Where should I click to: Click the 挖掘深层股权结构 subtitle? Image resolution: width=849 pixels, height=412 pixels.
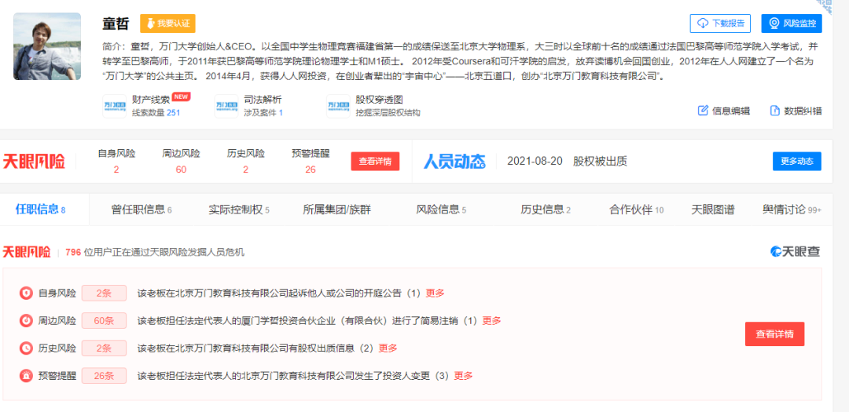click(x=388, y=112)
